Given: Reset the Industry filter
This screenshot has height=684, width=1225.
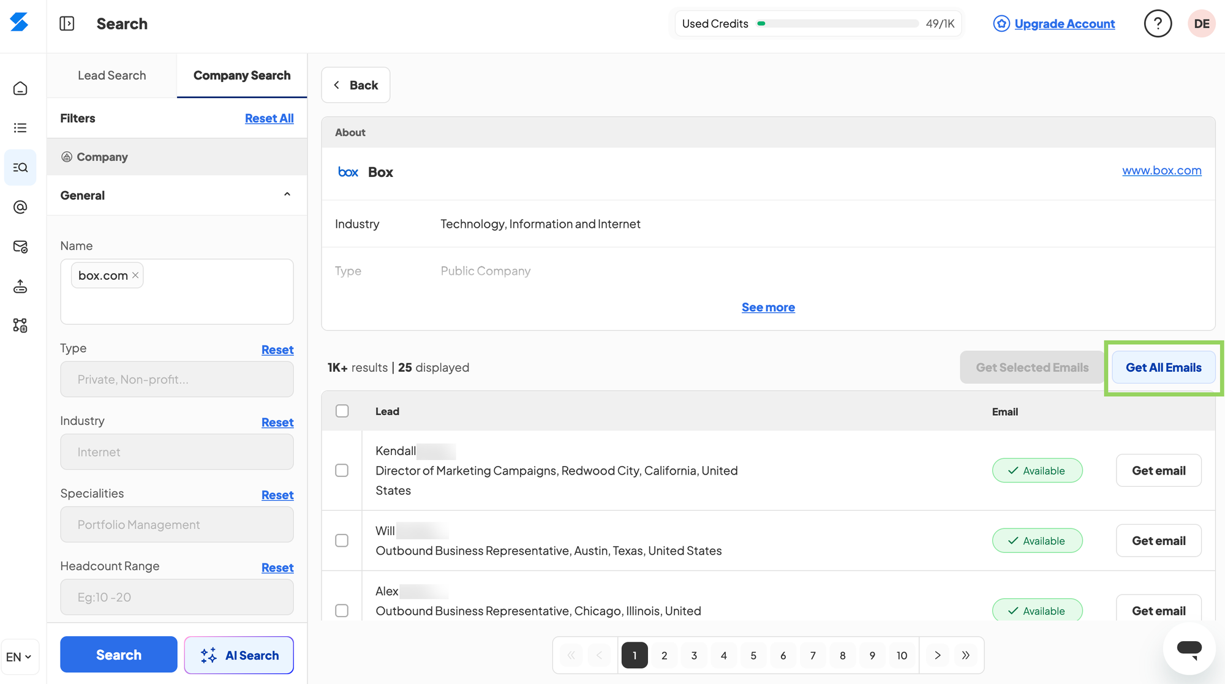Looking at the screenshot, I should (x=277, y=423).
